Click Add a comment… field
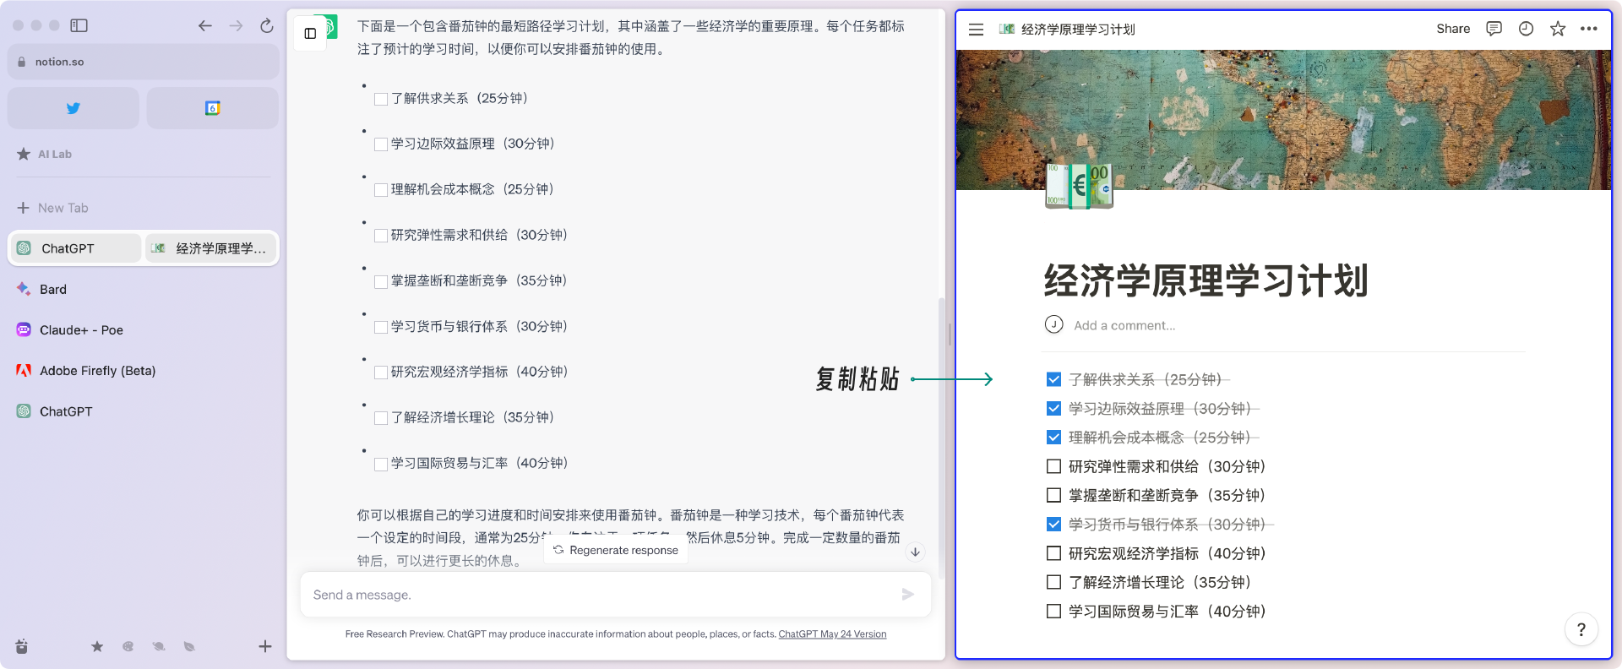This screenshot has width=1622, height=669. point(1124,325)
